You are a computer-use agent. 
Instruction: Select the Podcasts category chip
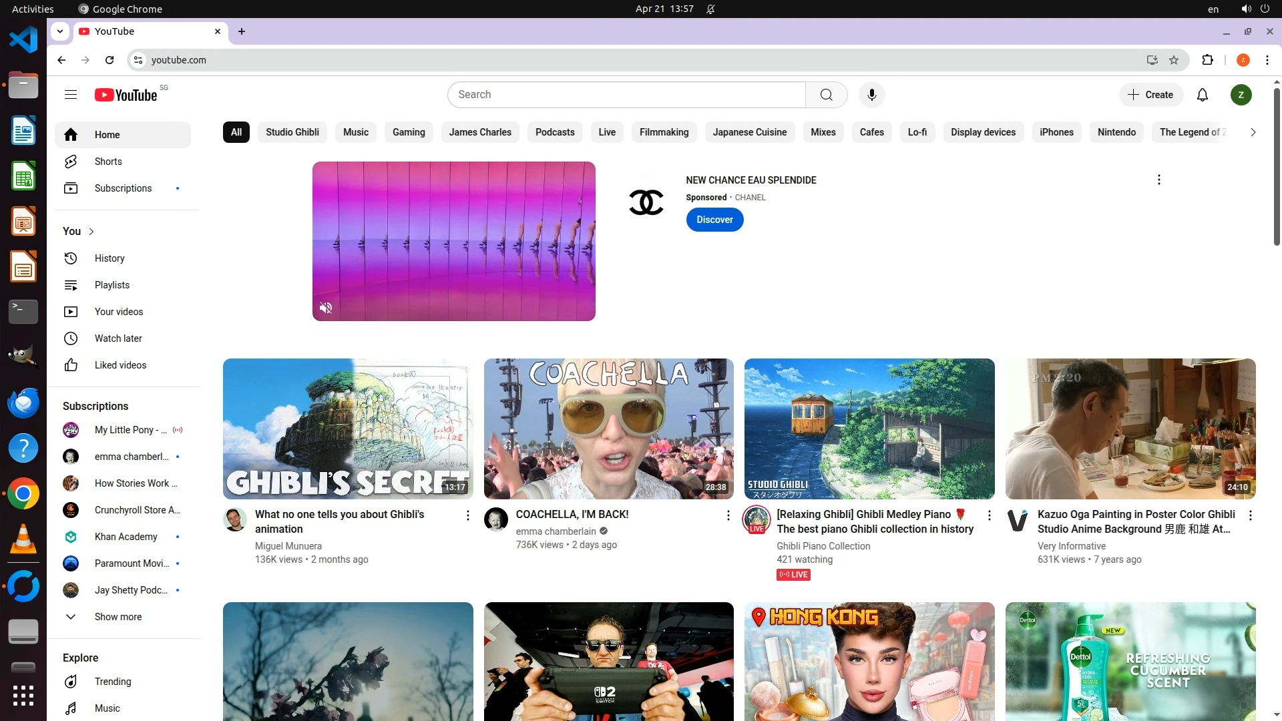click(x=554, y=132)
